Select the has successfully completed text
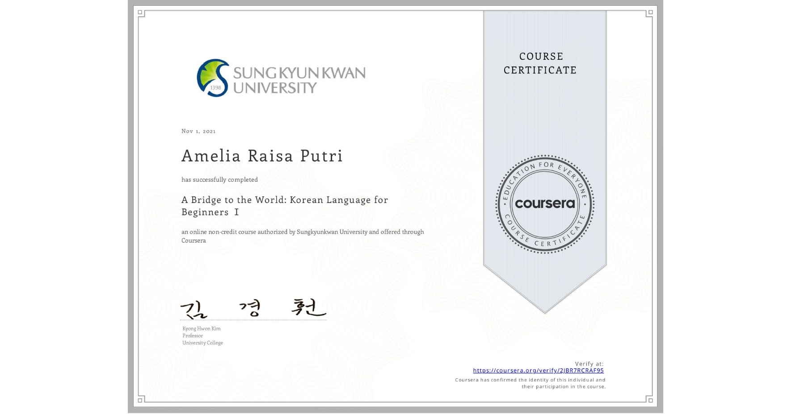Viewport: 792px width, 414px height. point(219,179)
